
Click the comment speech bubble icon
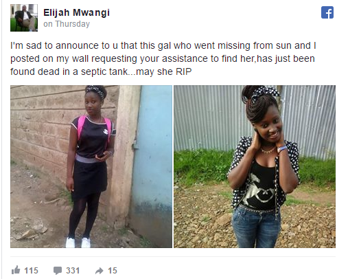58,271
